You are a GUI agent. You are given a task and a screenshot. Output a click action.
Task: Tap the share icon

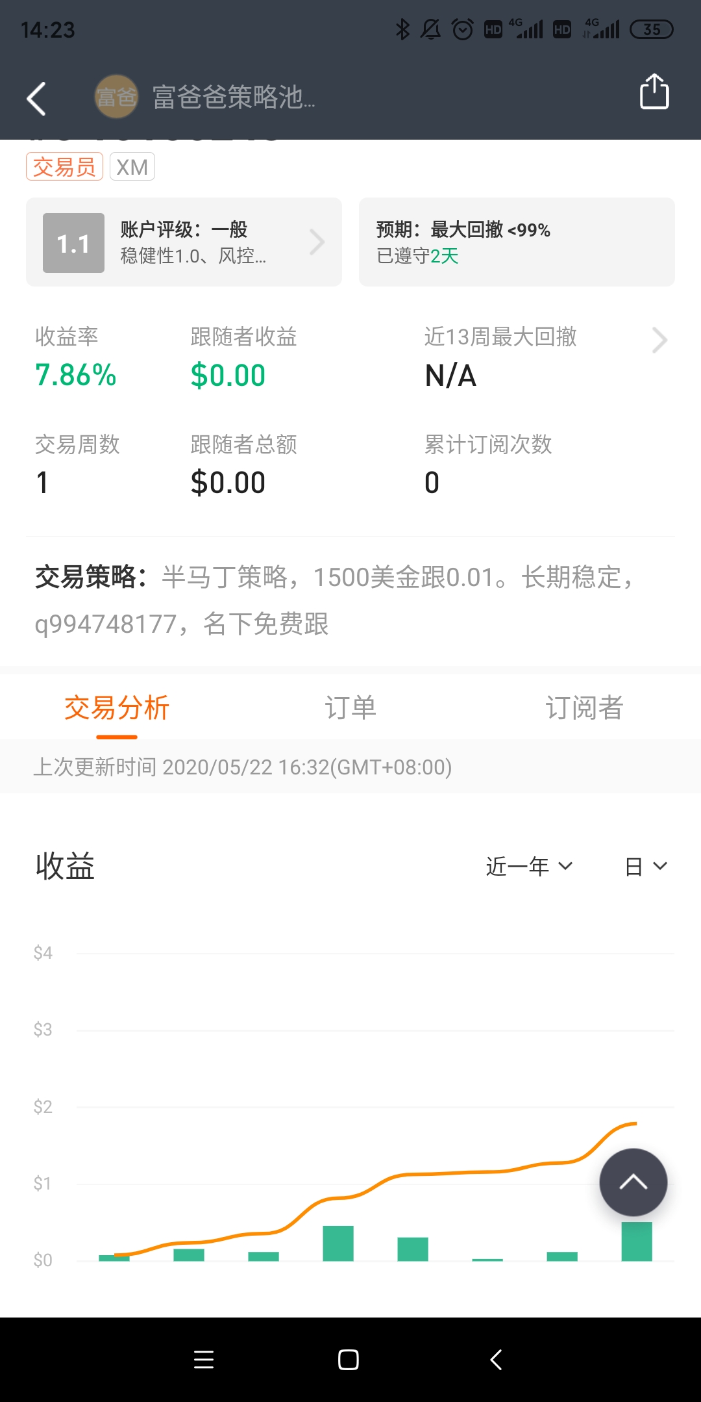[x=654, y=92]
